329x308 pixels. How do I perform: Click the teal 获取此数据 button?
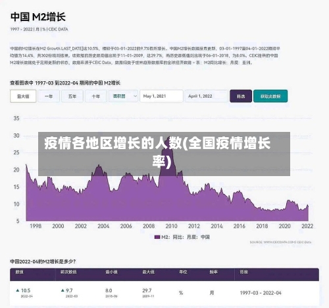[x=270, y=96]
